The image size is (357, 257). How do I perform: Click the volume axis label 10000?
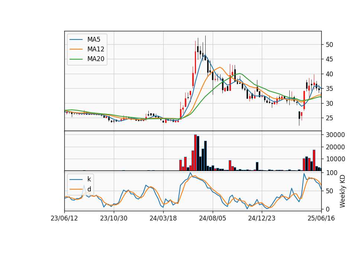335,159
